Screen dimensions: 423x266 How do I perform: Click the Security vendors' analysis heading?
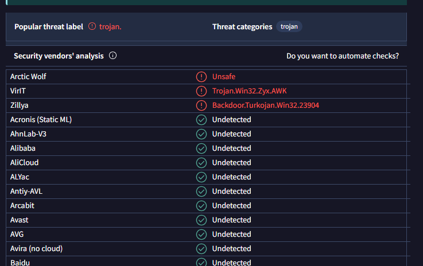coord(59,56)
